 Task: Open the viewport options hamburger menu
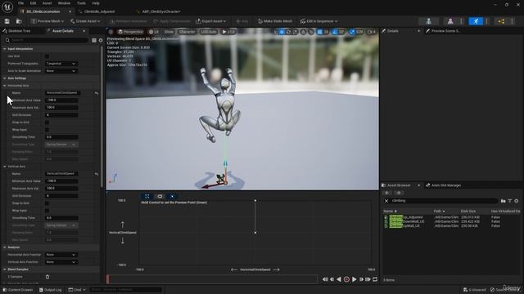coord(111,32)
